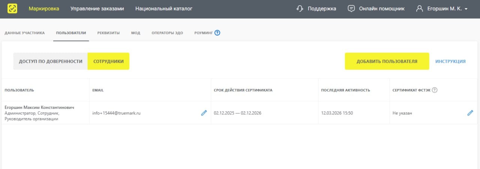This screenshot has width=480, height=169.
Task: Open Управление заказами menu item
Action: pyautogui.click(x=97, y=9)
